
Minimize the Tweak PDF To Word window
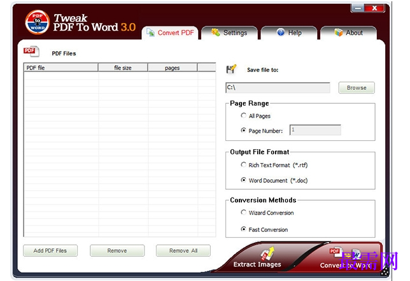(357, 8)
